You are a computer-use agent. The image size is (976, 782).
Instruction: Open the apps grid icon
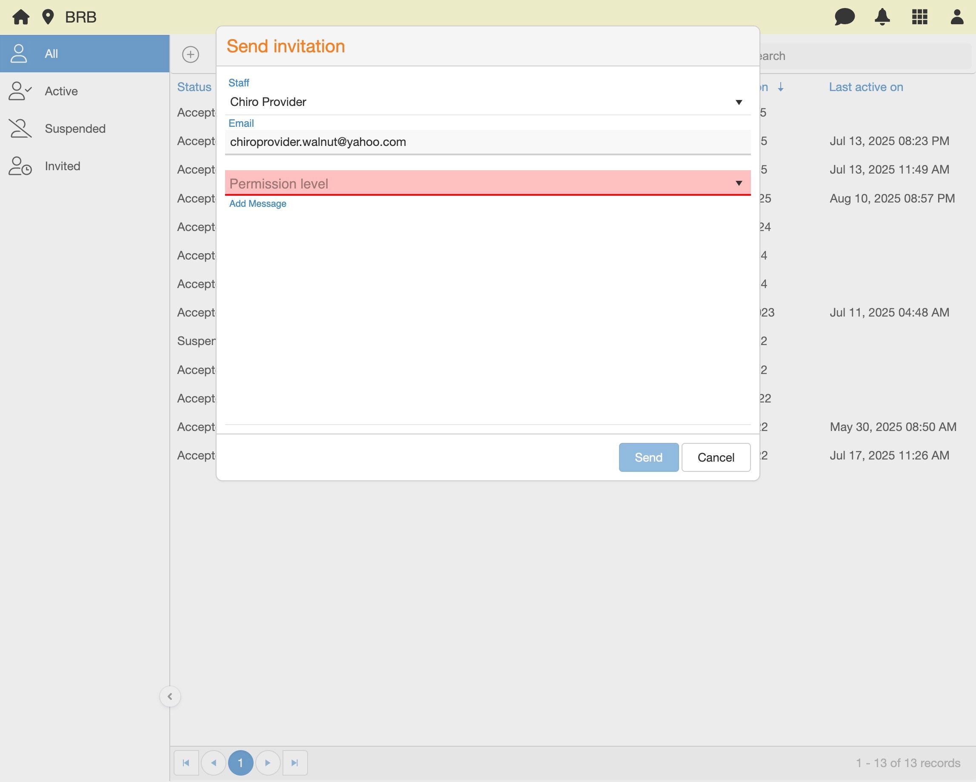pyautogui.click(x=919, y=17)
